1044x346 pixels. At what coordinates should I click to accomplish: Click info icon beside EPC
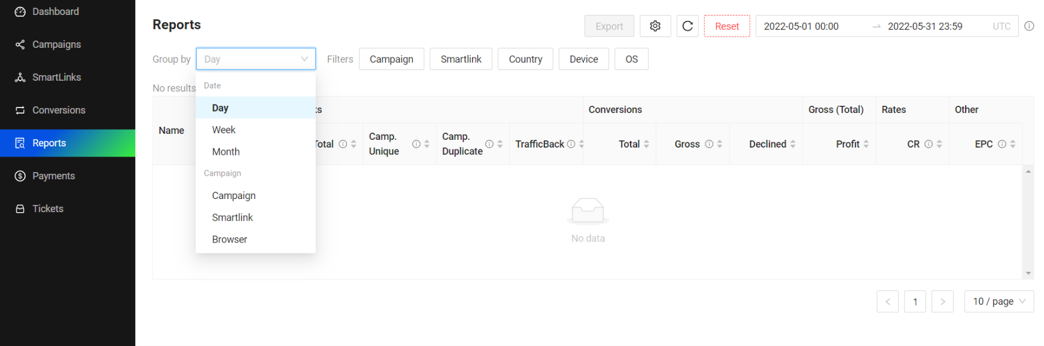click(x=1002, y=144)
